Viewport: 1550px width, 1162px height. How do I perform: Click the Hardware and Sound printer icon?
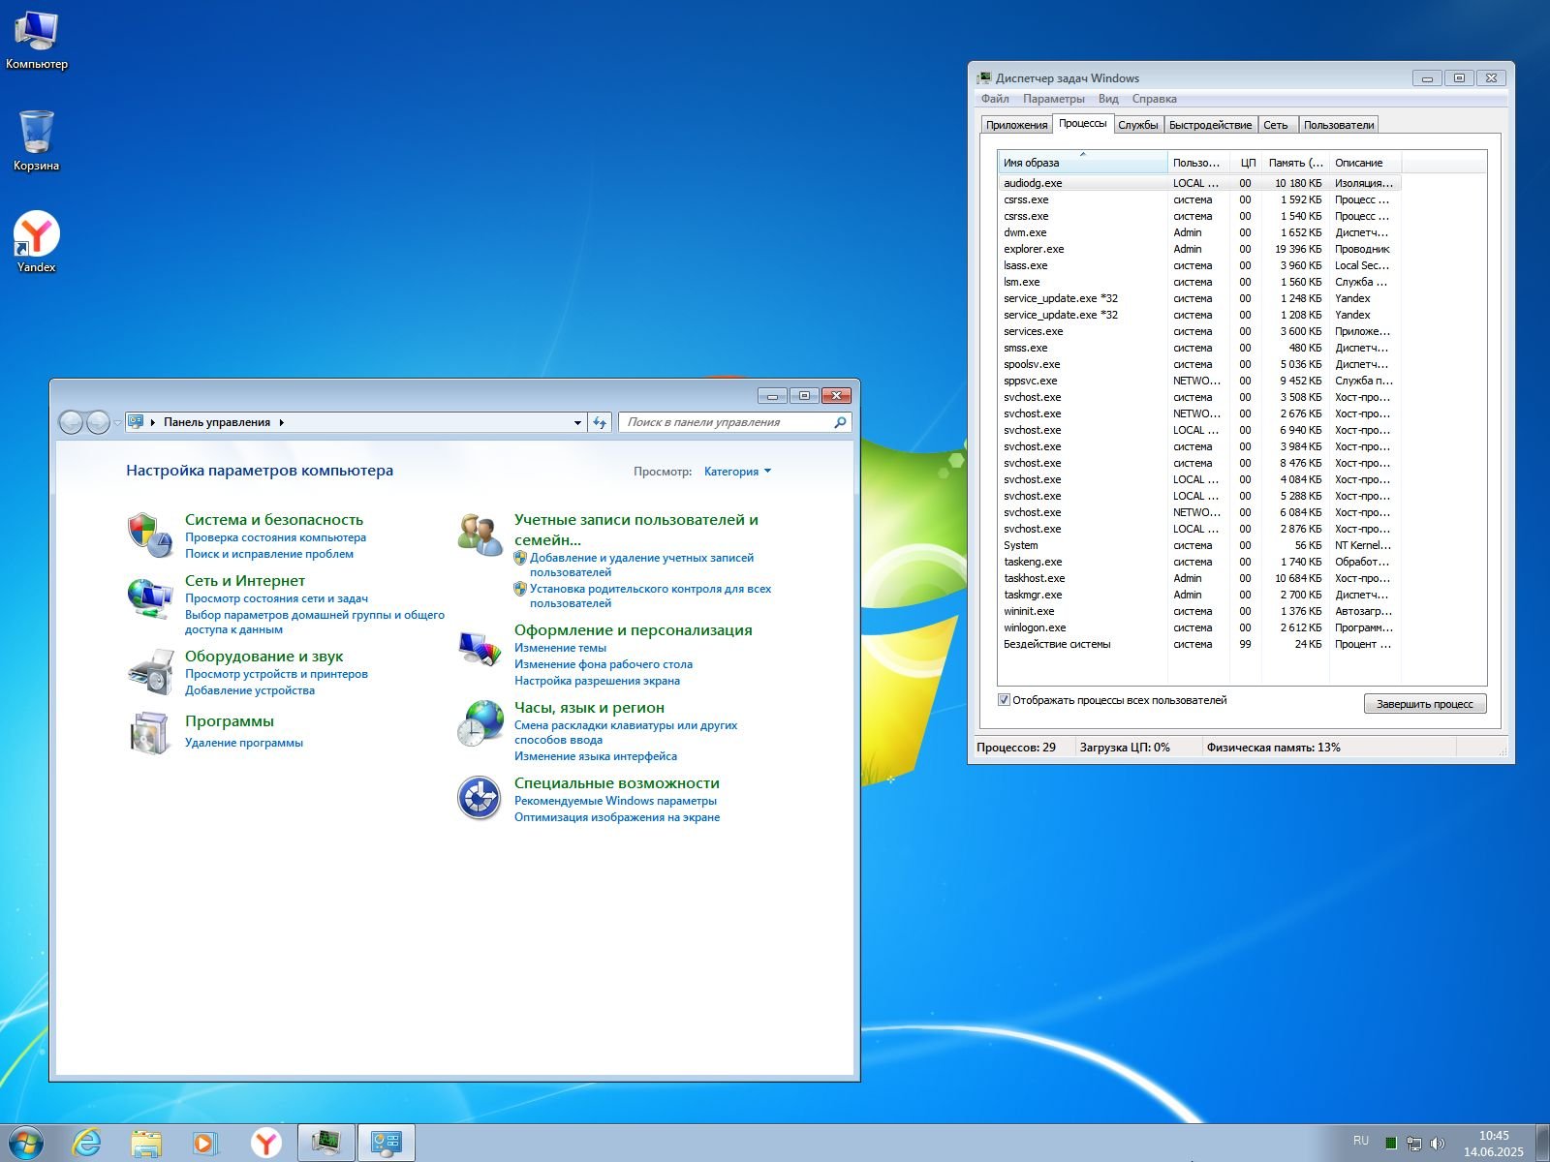149,672
